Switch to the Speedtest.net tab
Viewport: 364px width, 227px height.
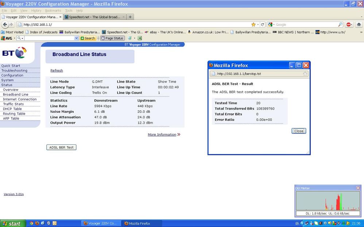pyautogui.click(x=95, y=17)
